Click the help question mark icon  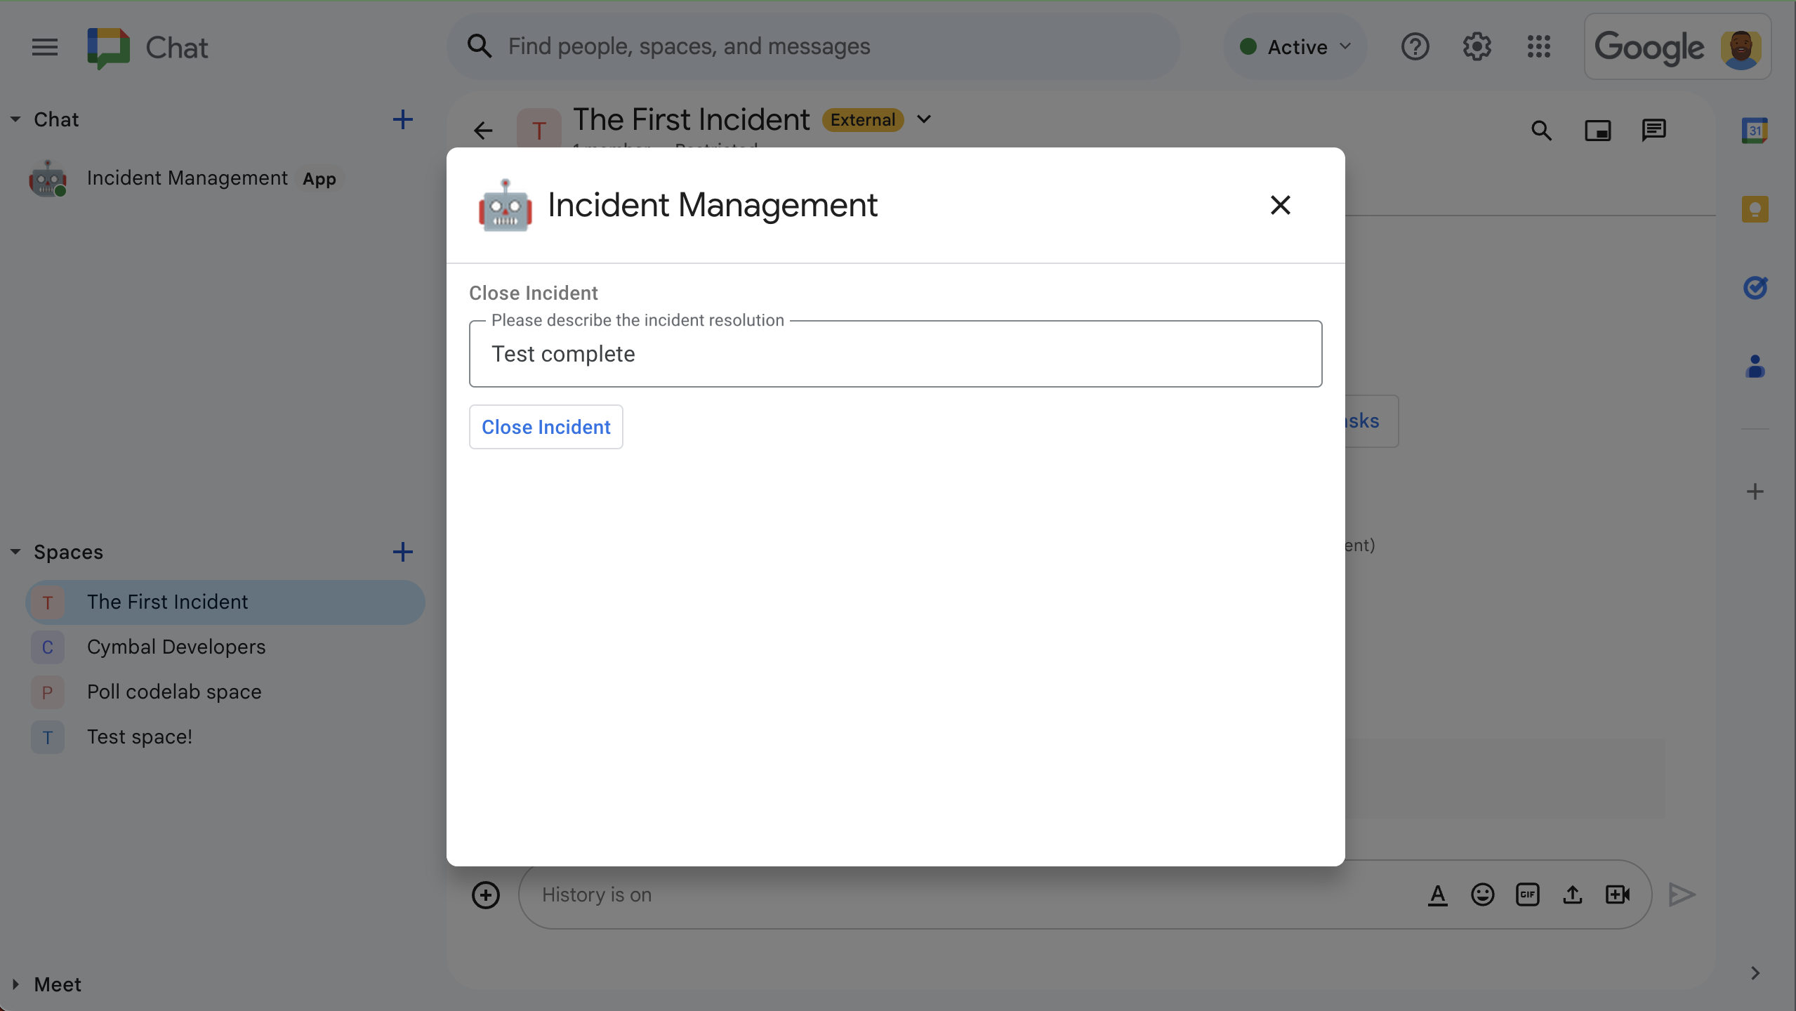click(1415, 46)
